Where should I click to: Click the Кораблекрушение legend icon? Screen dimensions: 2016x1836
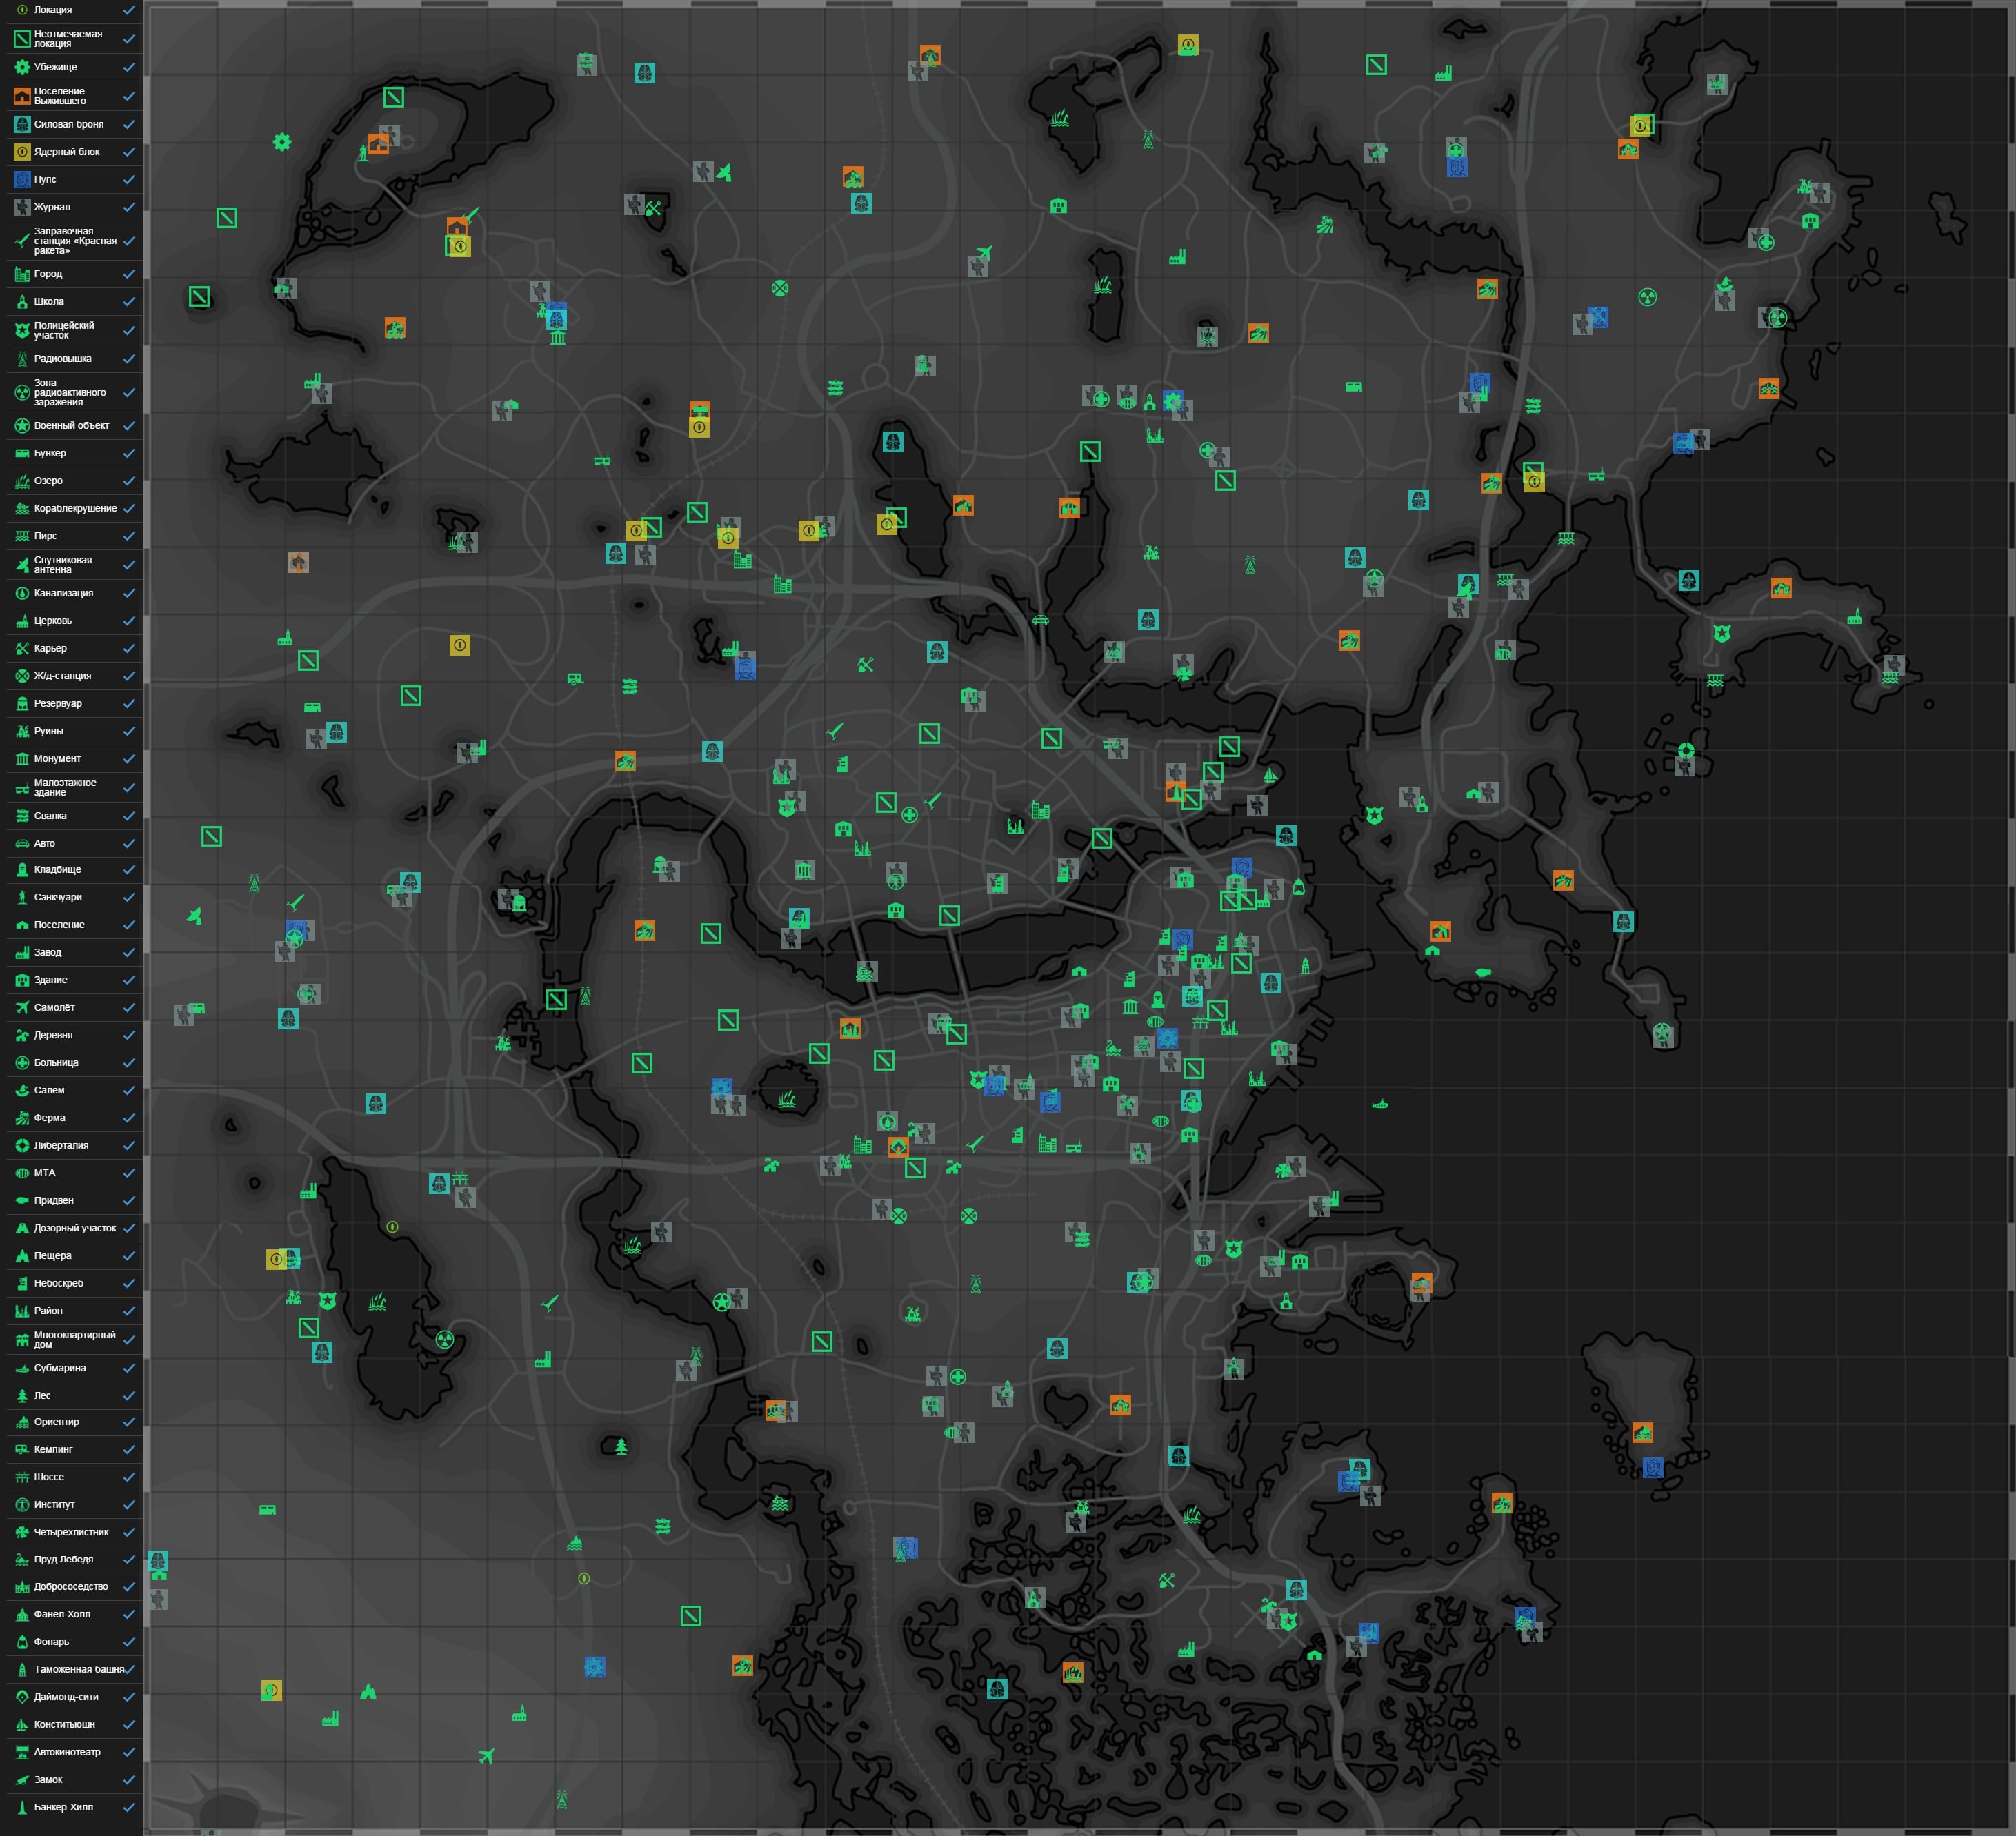[22, 509]
